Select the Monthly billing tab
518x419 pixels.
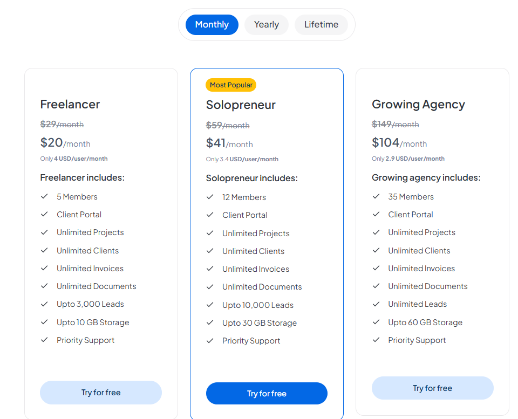click(x=212, y=25)
